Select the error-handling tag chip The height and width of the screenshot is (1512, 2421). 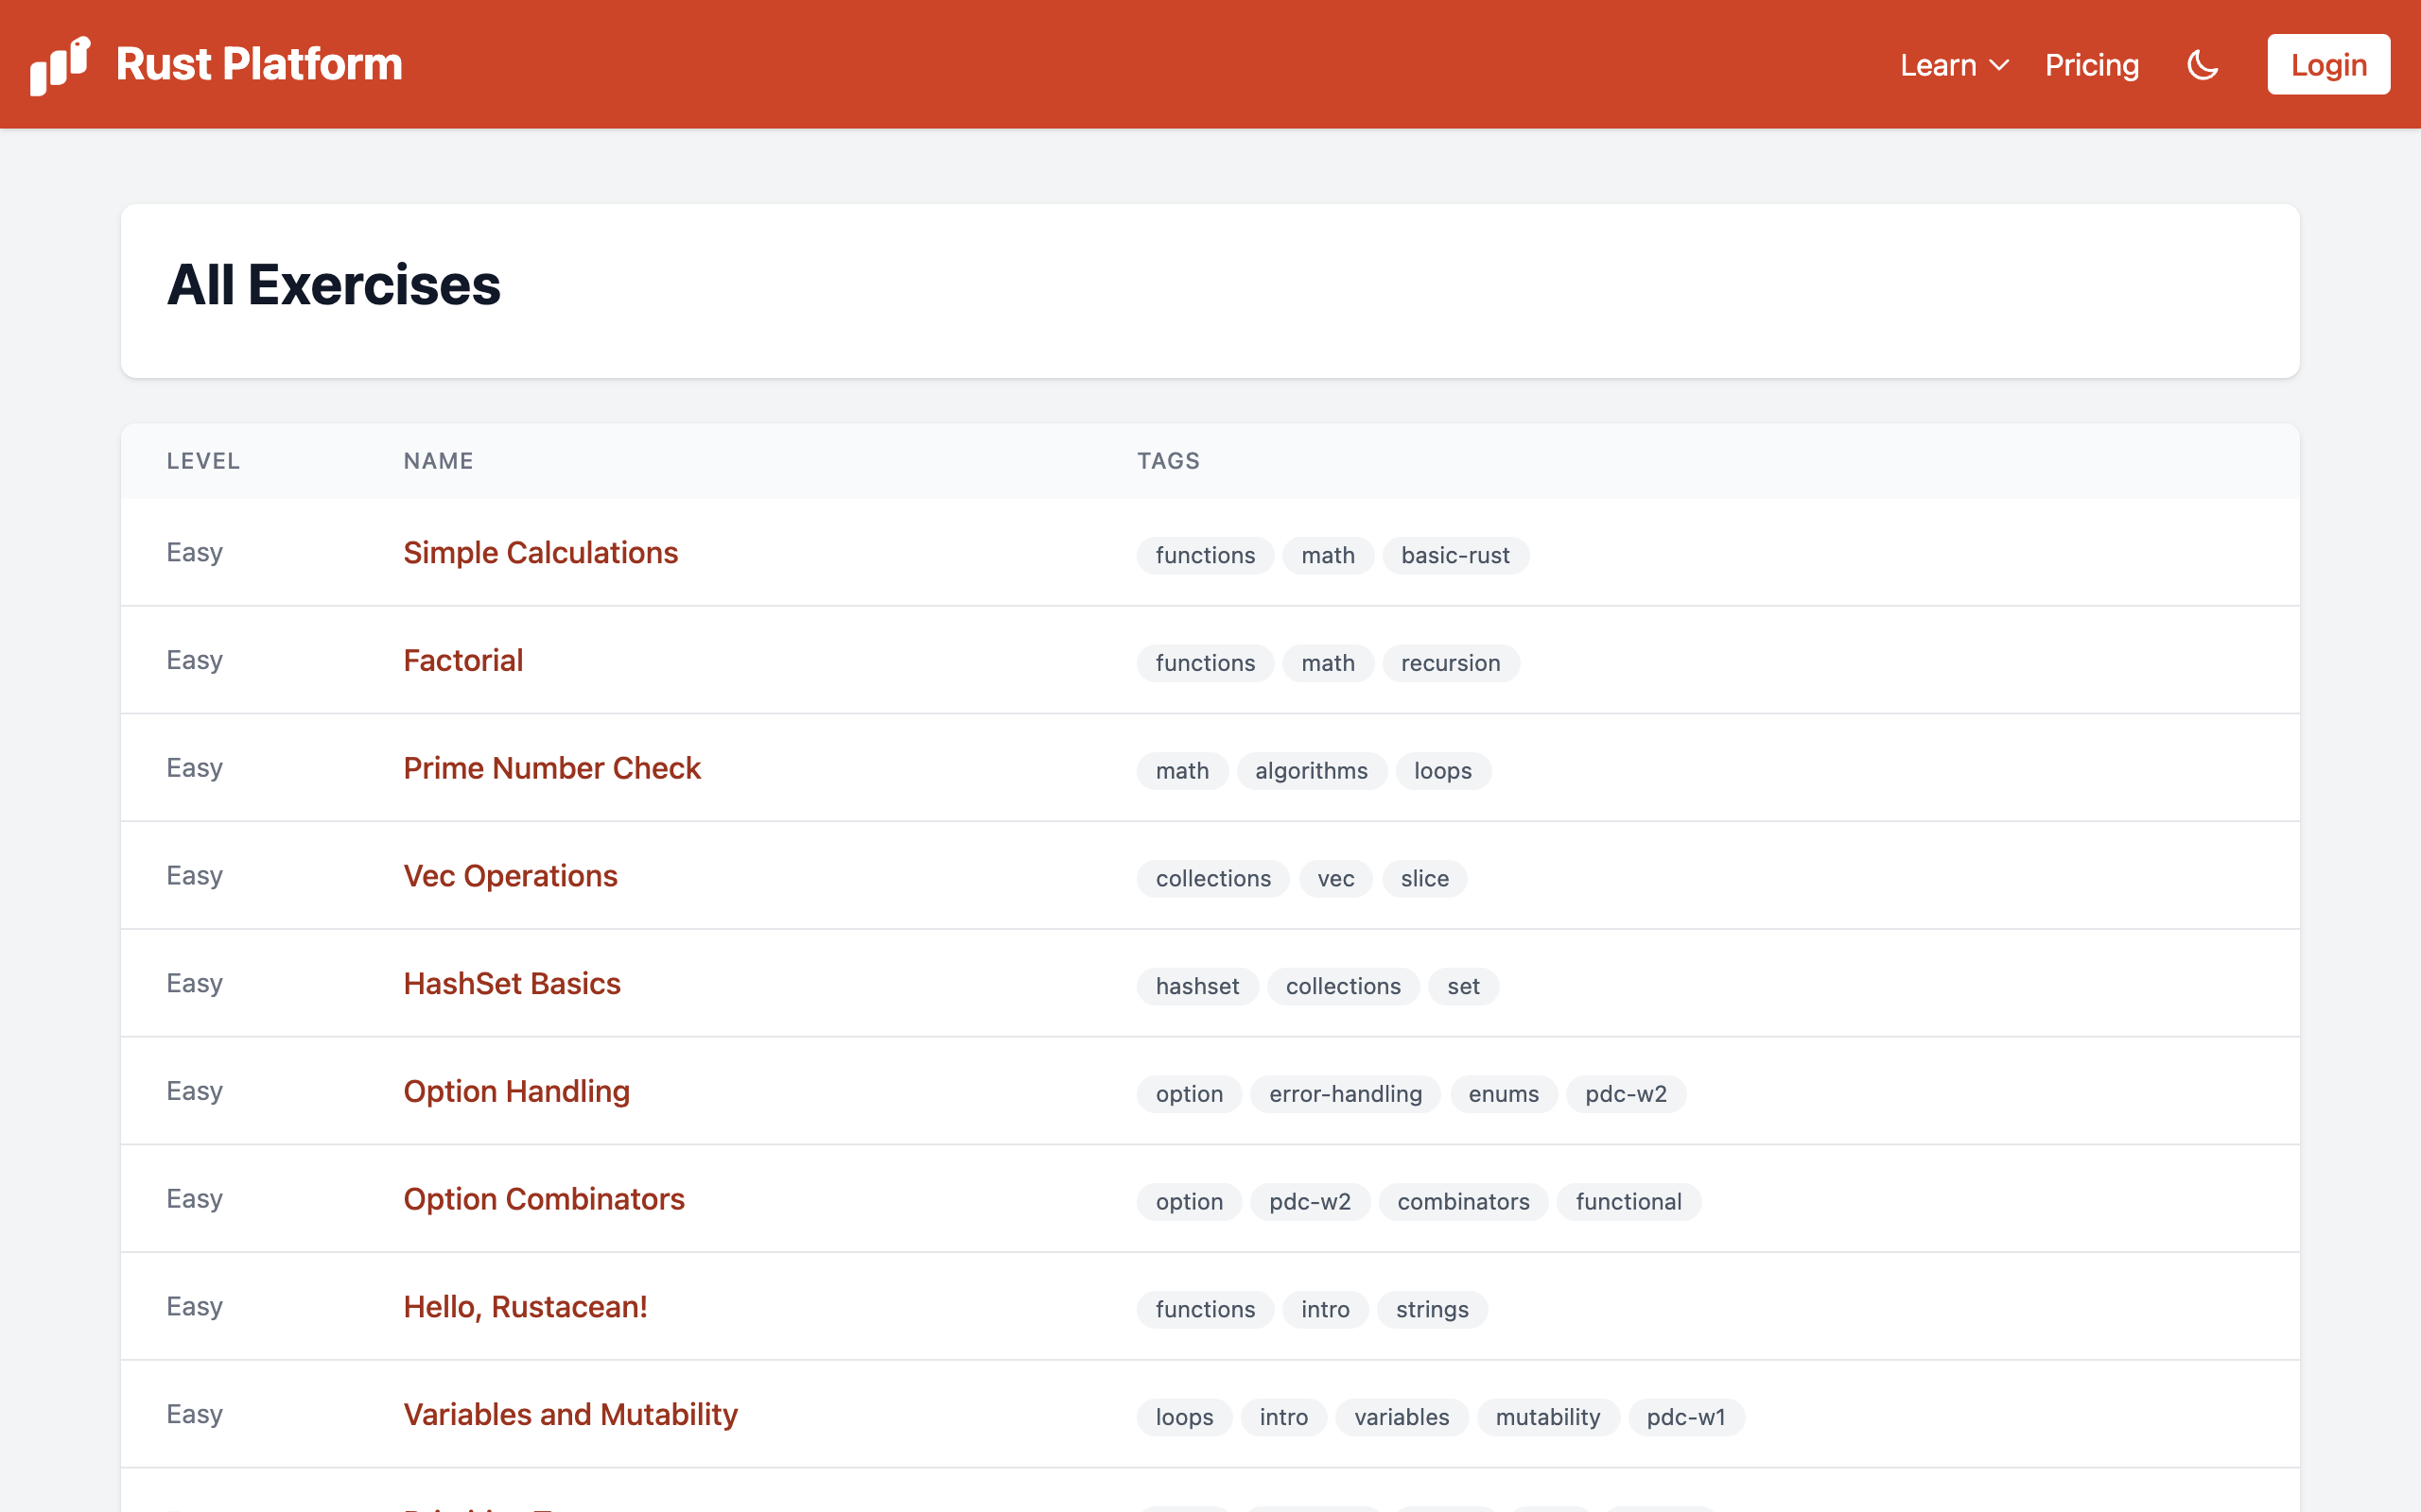pos(1346,1093)
